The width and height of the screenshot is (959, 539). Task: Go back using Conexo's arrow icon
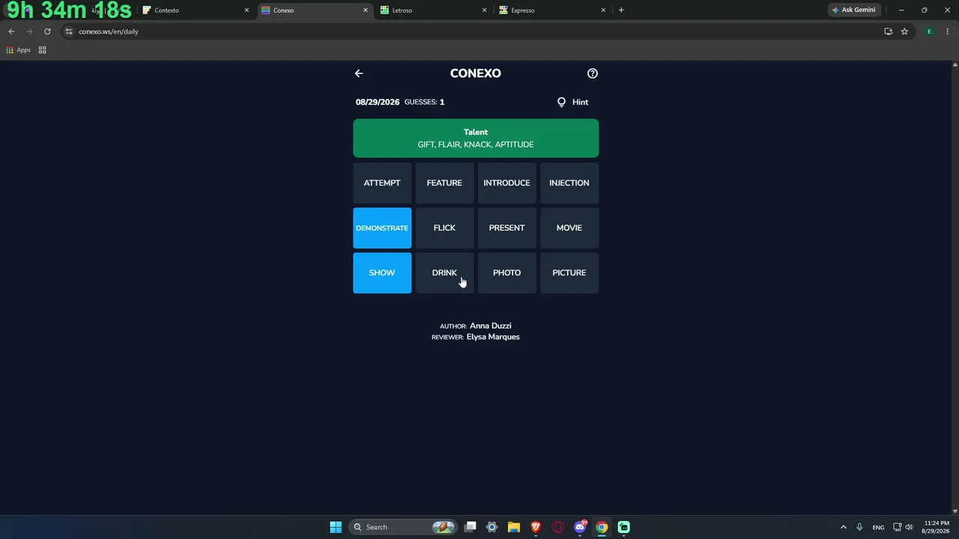[359, 73]
